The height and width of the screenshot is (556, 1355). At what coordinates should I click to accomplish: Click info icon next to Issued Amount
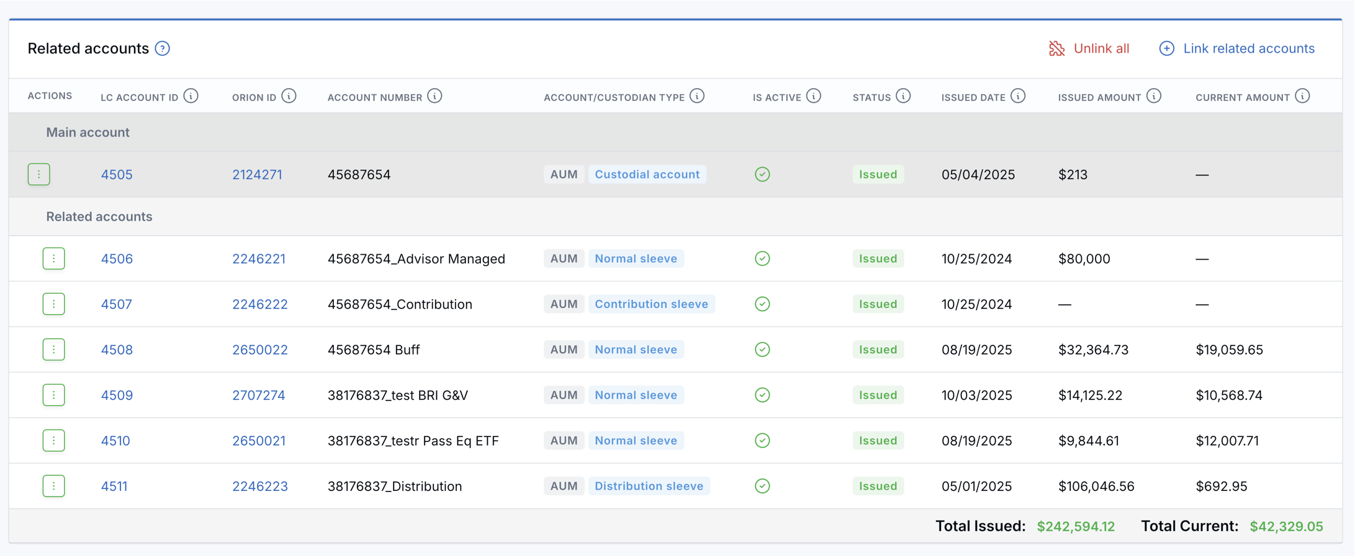pos(1154,96)
